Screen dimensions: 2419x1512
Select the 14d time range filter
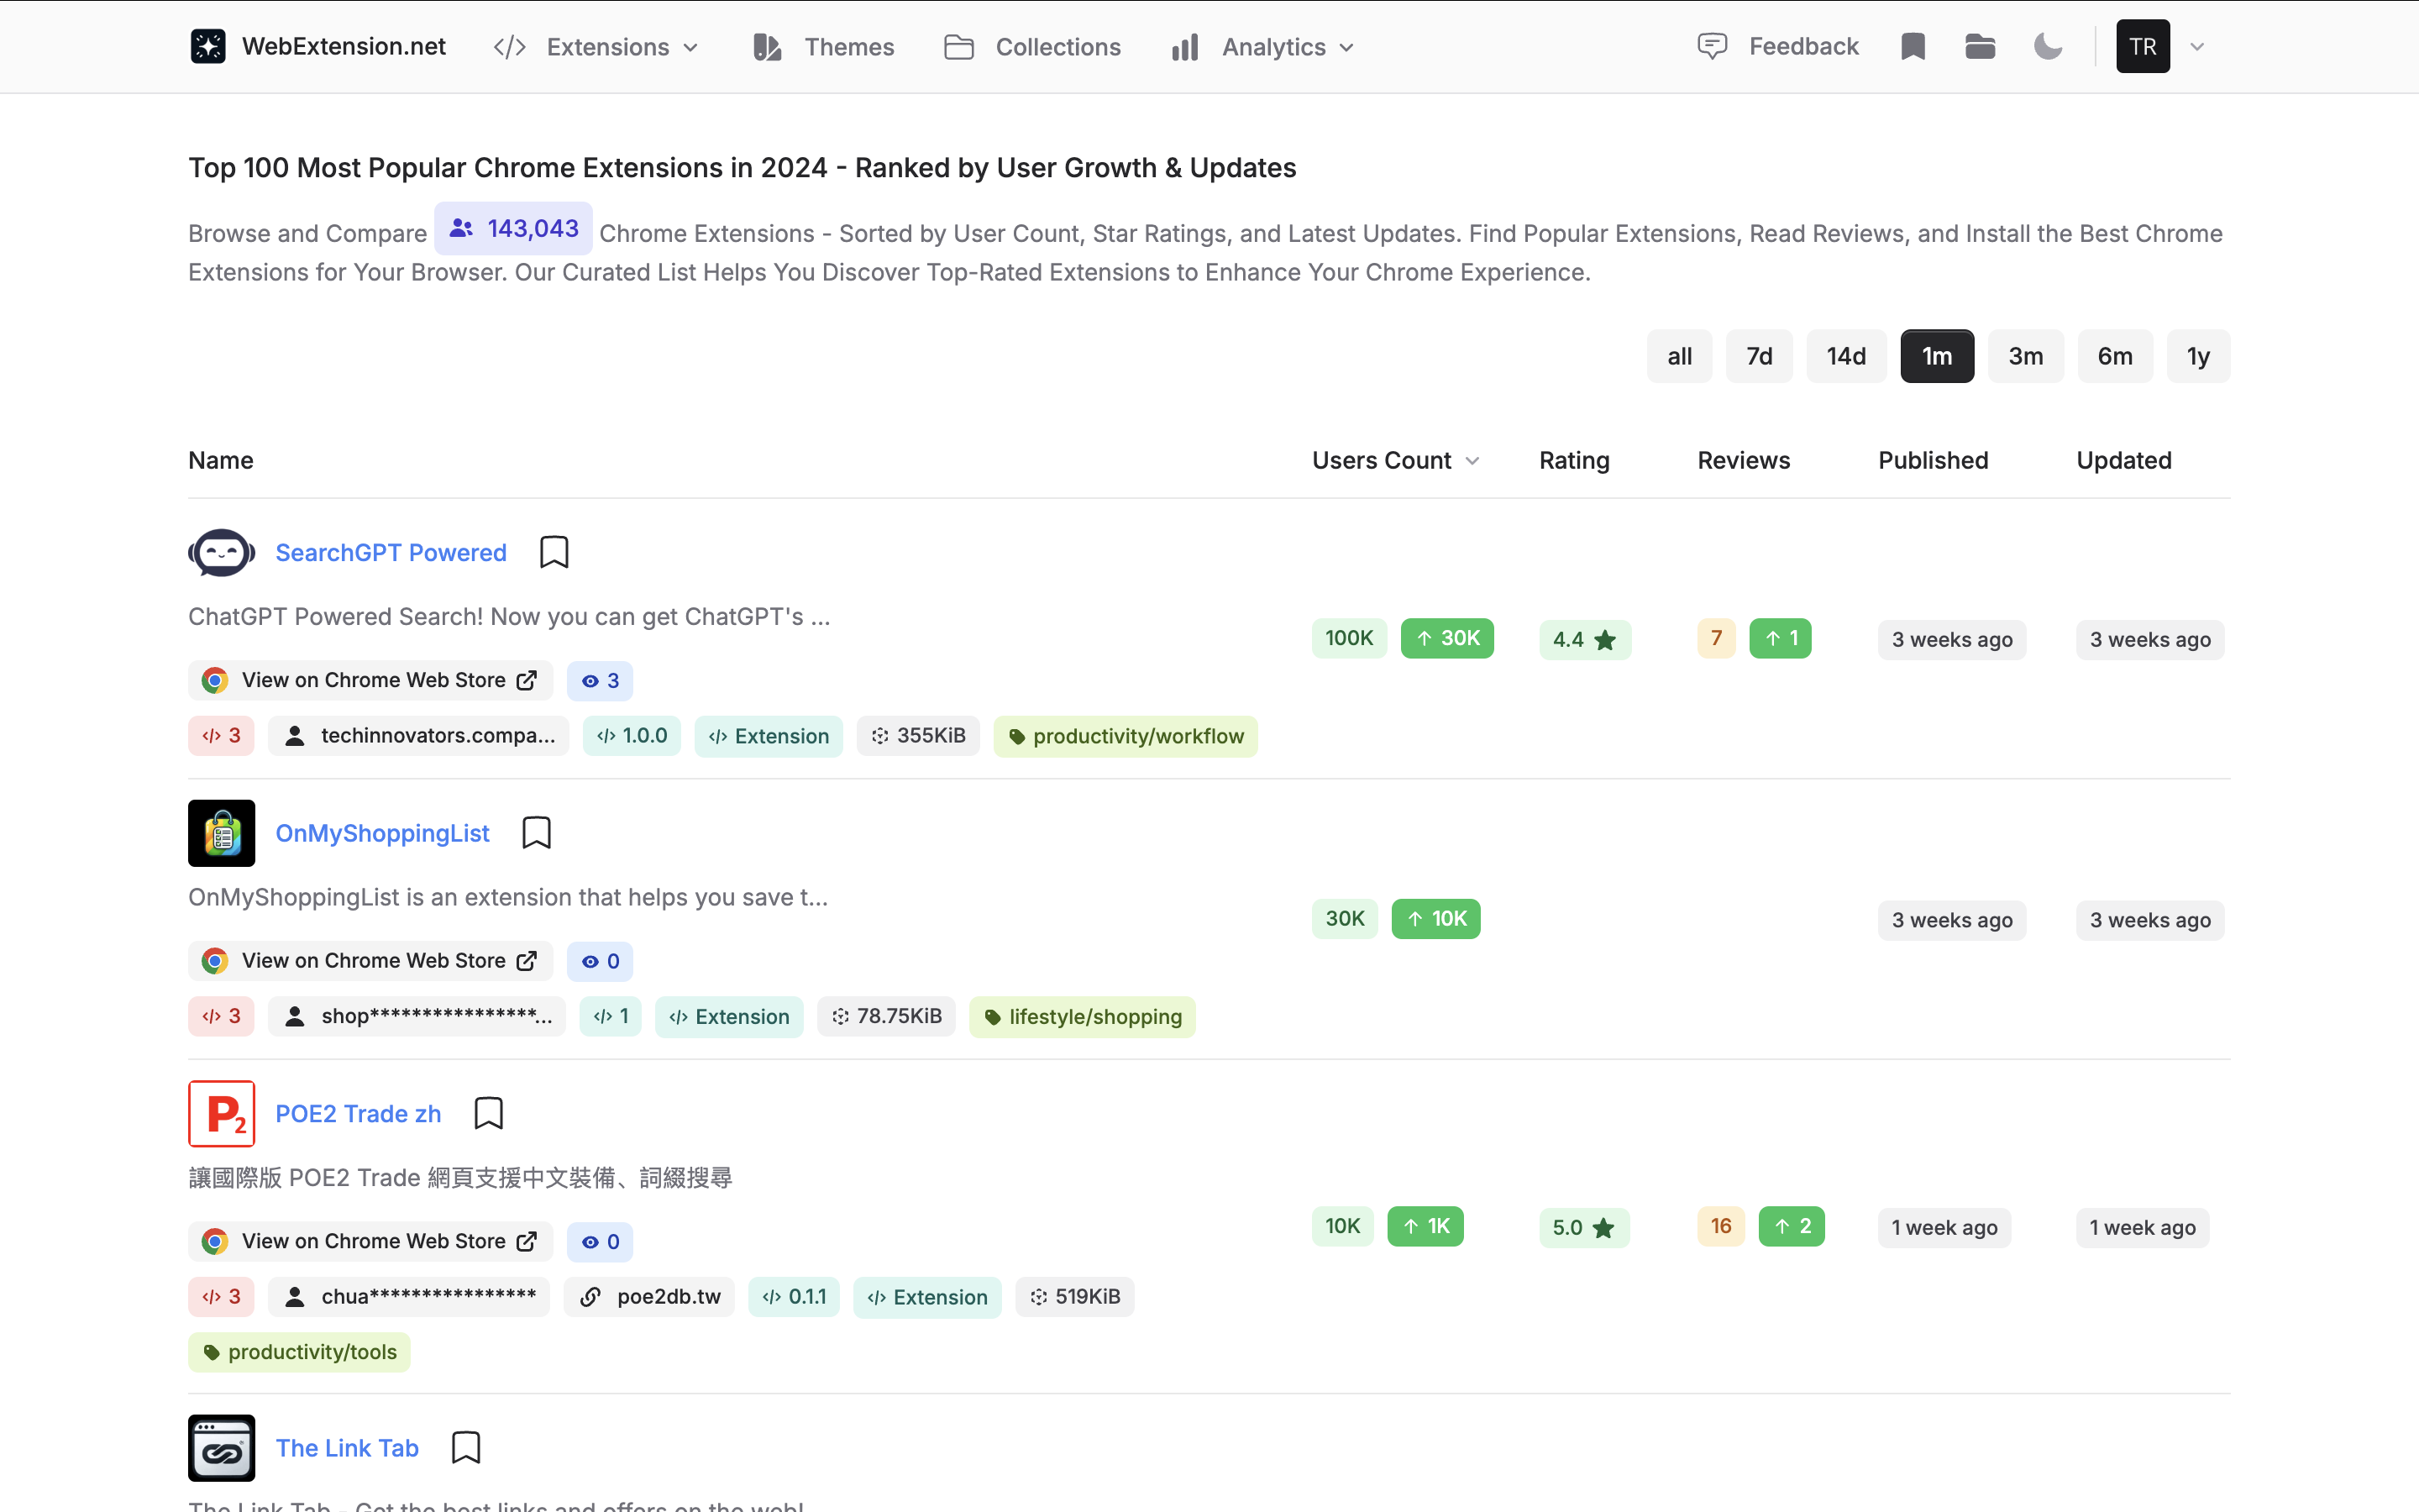coord(1846,356)
